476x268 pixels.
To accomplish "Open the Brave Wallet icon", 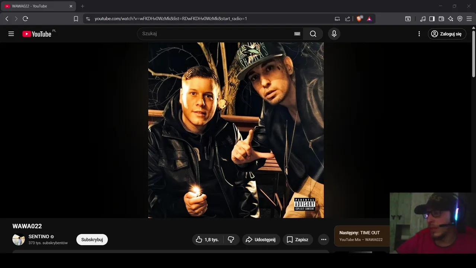I will tap(441, 19).
